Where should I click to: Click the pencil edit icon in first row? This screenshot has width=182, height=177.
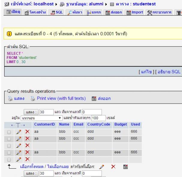point(22,131)
